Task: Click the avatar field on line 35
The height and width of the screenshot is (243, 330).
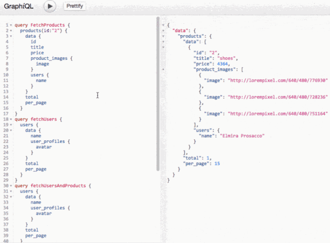Action: [43, 214]
